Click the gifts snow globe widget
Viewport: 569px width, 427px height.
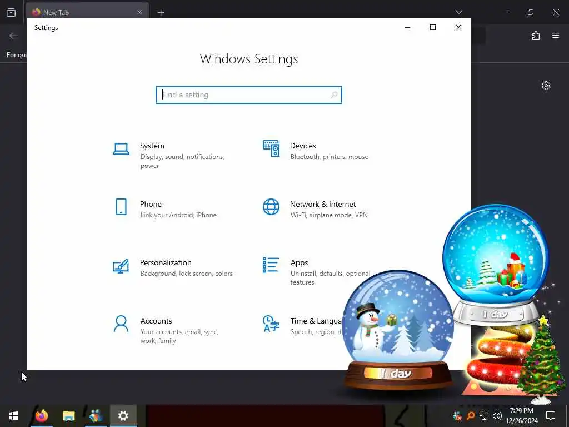pos(496,264)
